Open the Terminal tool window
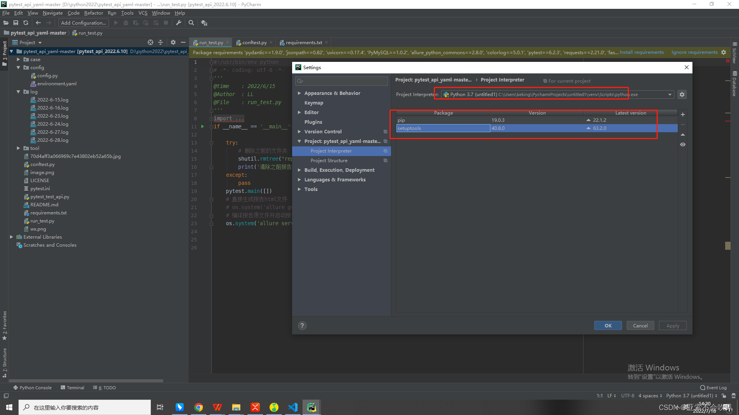The image size is (739, 415). coord(72,388)
